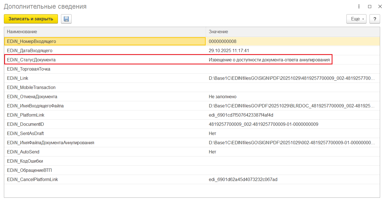Viewport: 384px width, 200px height.
Task: Click the EDiN_Link file path value
Action: click(292, 78)
